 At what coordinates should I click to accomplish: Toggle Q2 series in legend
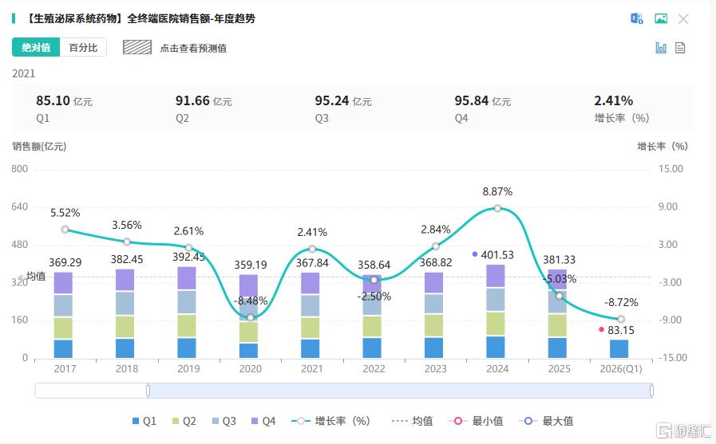(x=184, y=421)
